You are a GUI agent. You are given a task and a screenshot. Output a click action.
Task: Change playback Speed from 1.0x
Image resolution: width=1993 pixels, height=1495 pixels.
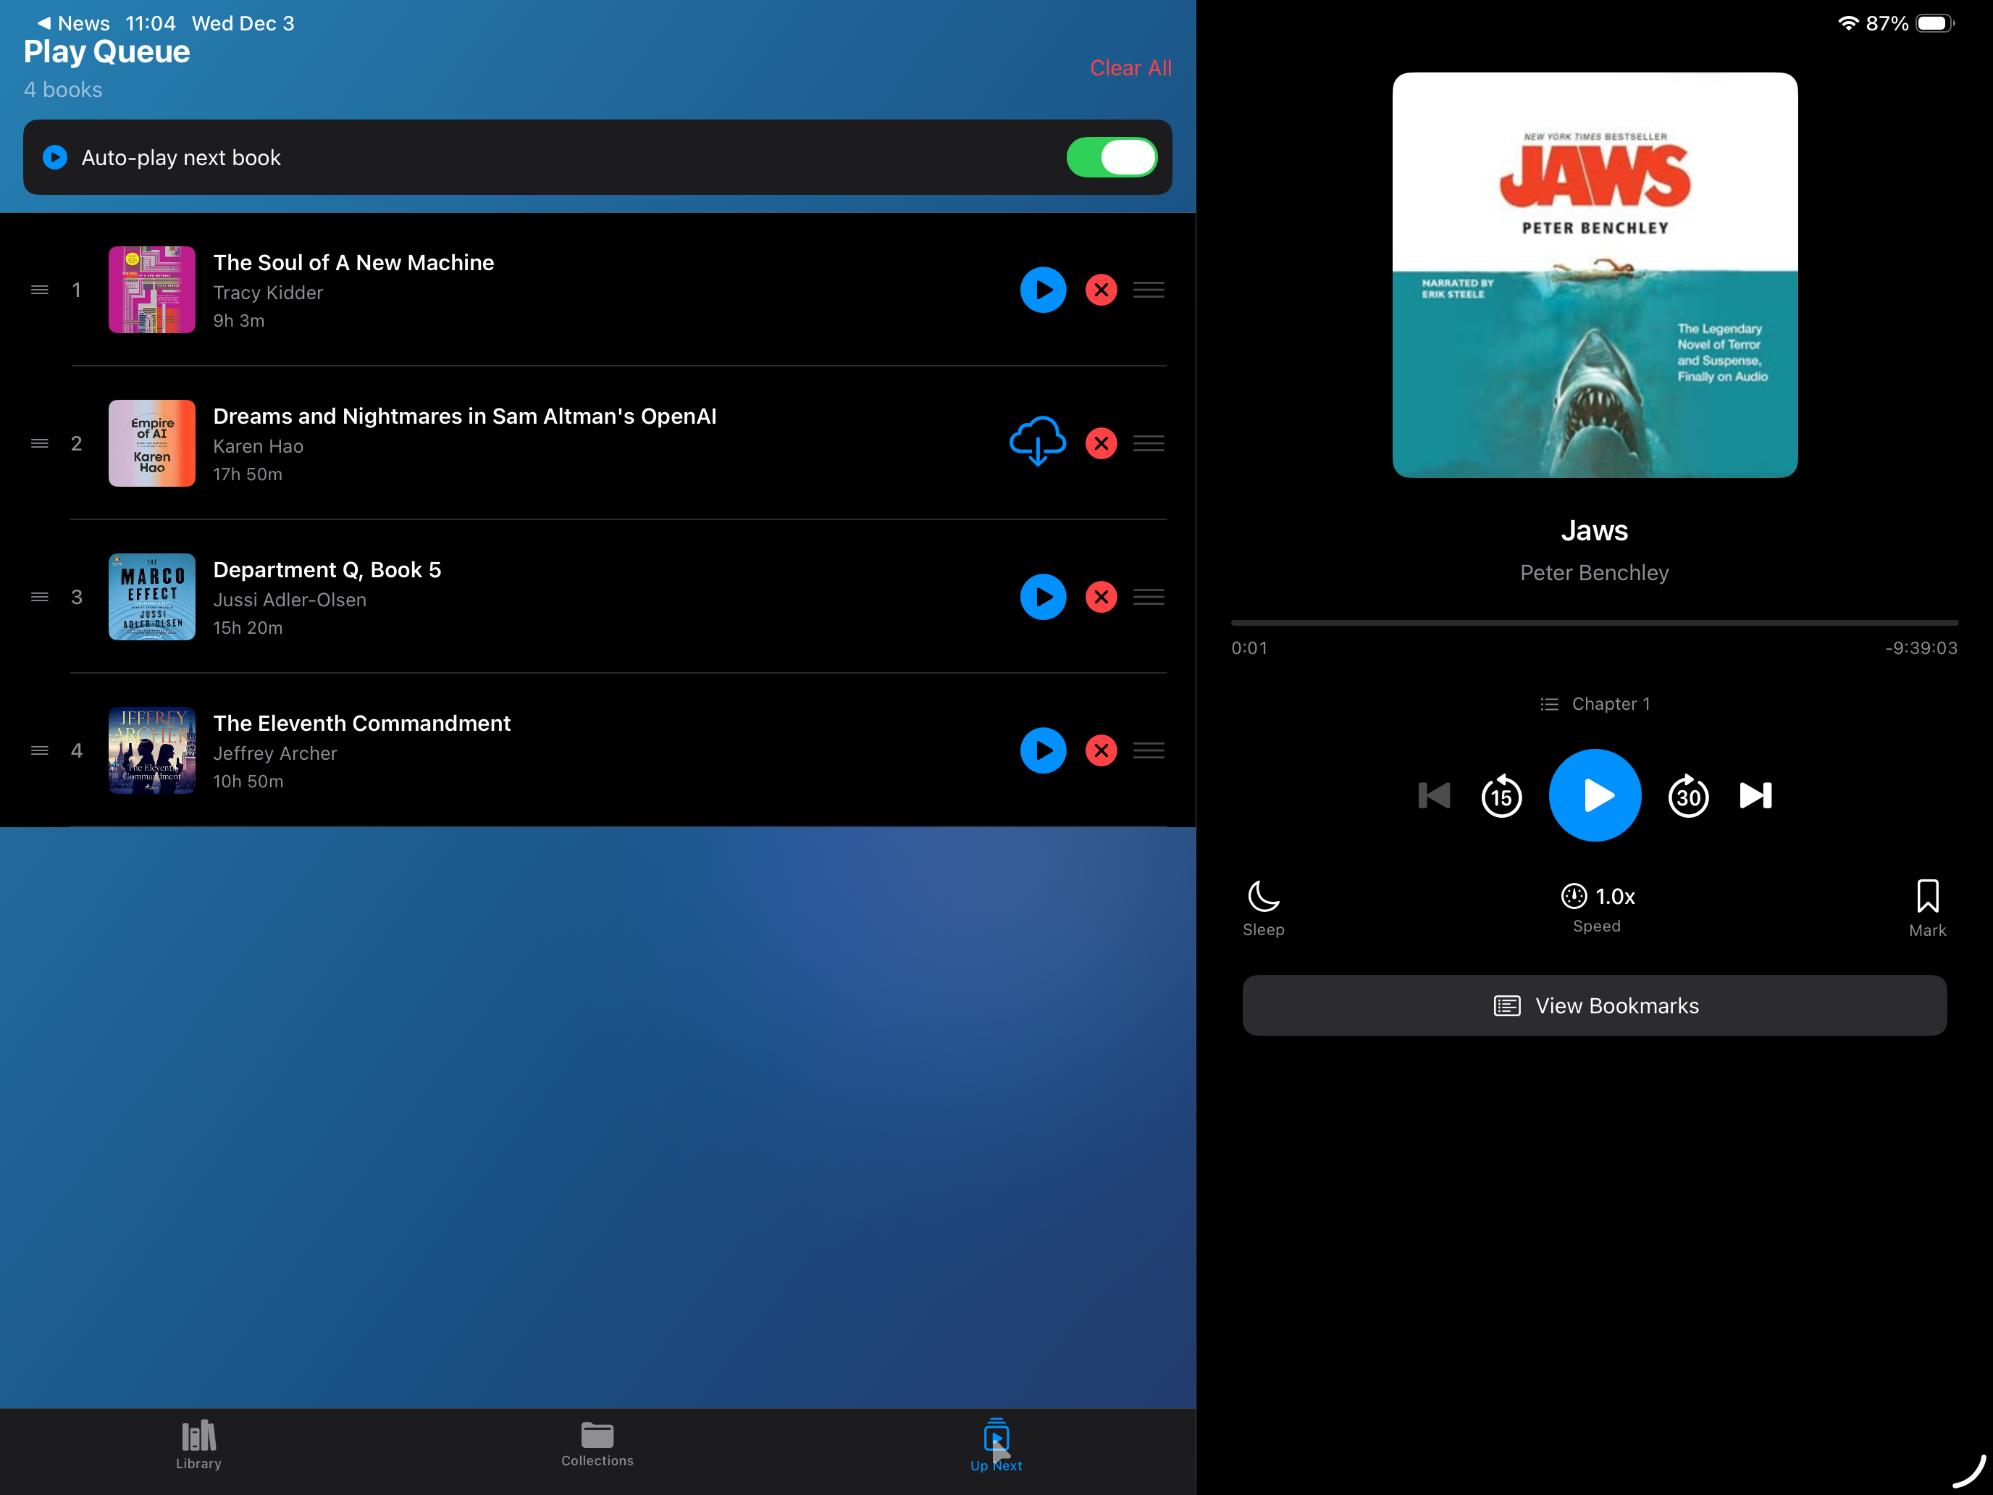pyautogui.click(x=1597, y=908)
